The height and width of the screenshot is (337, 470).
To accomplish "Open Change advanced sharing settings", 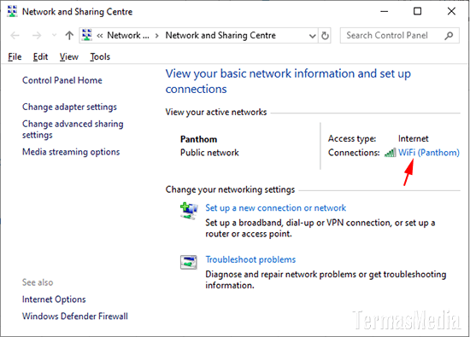I will (x=73, y=130).
